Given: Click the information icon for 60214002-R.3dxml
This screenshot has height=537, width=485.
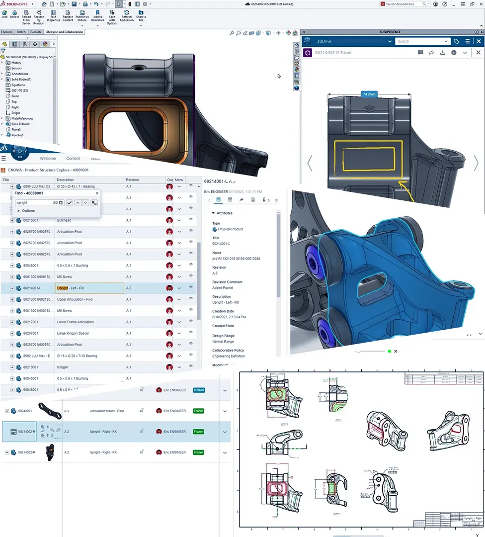Looking at the screenshot, I should 454,52.
